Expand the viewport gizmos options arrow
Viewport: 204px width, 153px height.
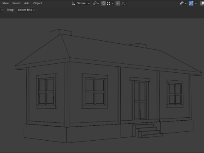point(196,3)
